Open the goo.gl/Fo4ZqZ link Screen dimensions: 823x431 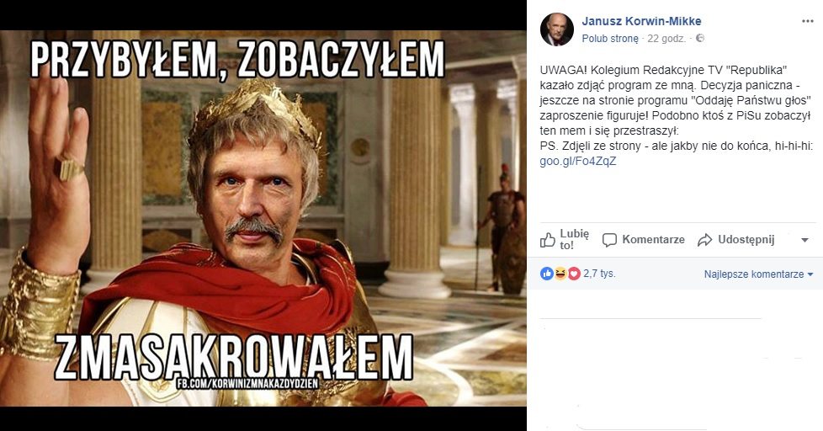578,161
